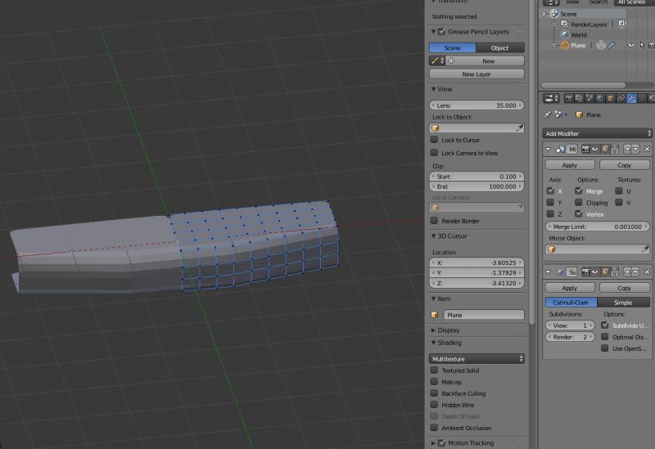Viewport: 655px width, 449px height.
Task: Select Object grease pencil source tab
Action: [500, 48]
